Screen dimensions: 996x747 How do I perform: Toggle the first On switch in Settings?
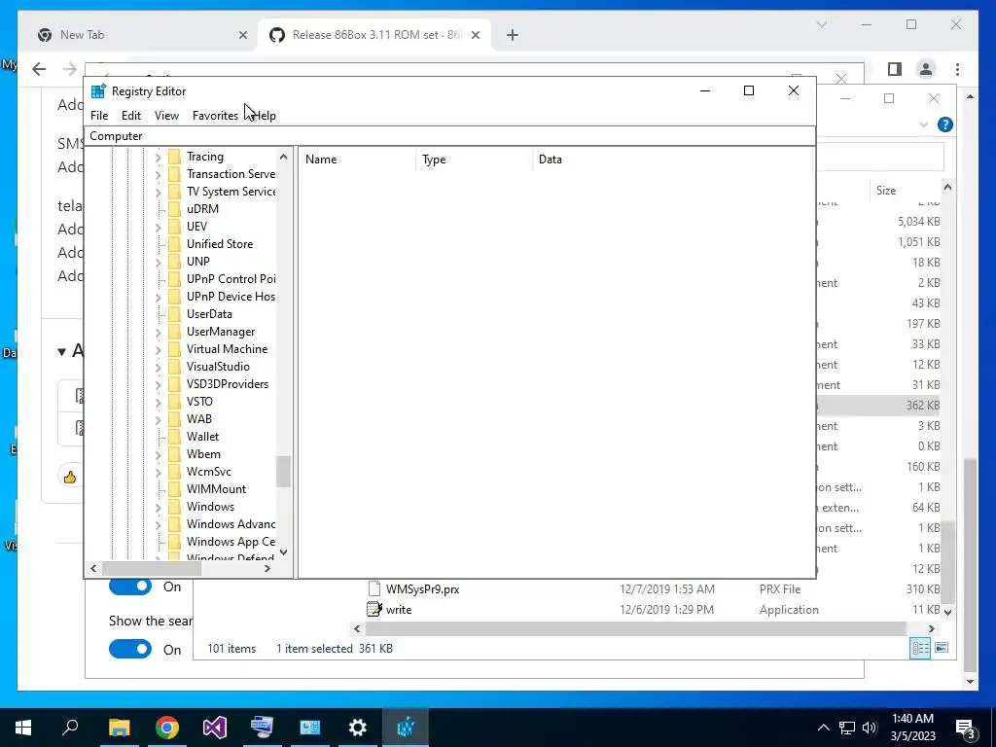pyautogui.click(x=130, y=587)
